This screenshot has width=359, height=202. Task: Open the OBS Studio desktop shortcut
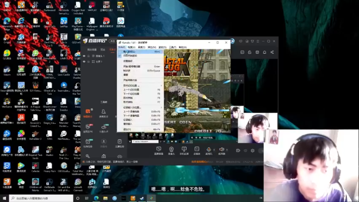[x=64, y=167]
